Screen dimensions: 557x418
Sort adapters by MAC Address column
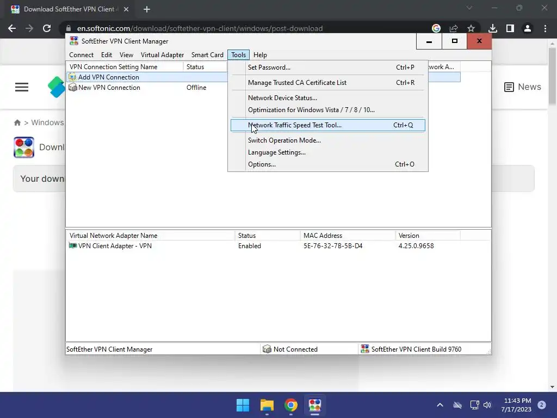click(x=348, y=235)
